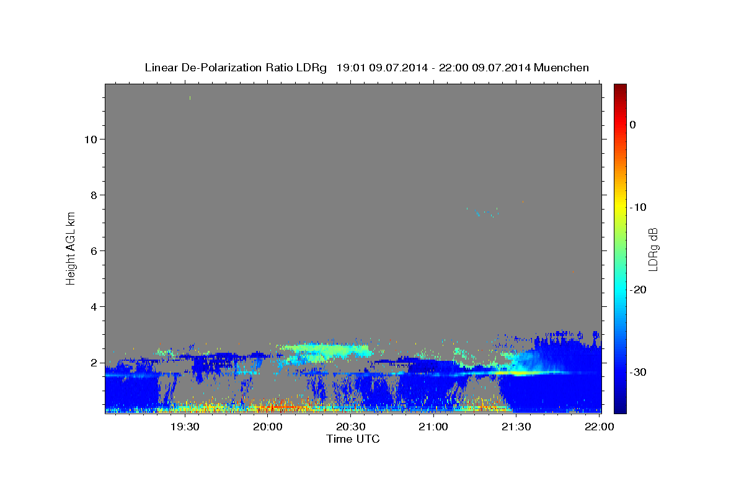This screenshot has width=744, height=496.
Task: Click the 19:30 time tick label
Action: tap(185, 427)
